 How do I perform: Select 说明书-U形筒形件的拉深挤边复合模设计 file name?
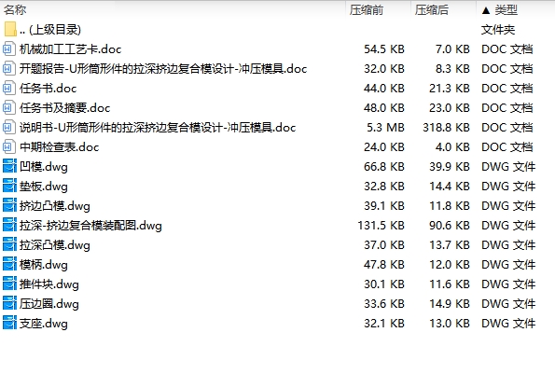click(158, 128)
